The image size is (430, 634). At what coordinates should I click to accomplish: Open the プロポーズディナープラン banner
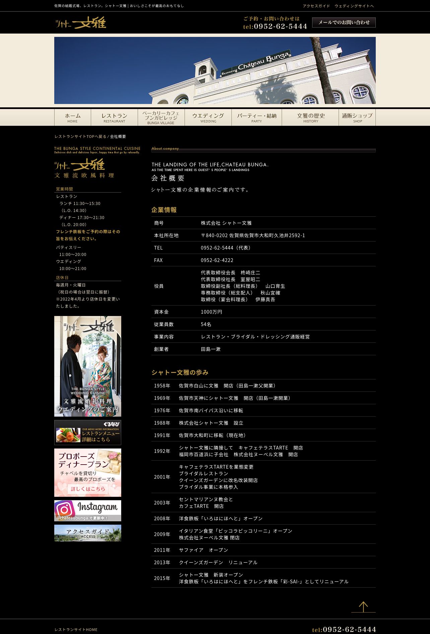point(88,473)
